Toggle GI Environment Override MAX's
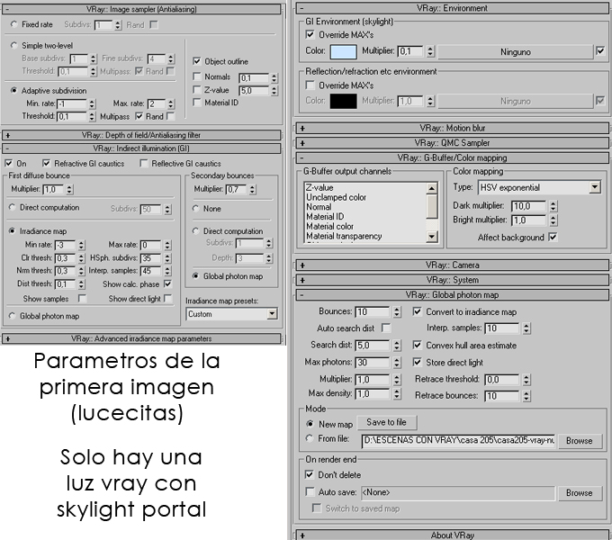Screen dimensions: 612x540 click(x=310, y=34)
